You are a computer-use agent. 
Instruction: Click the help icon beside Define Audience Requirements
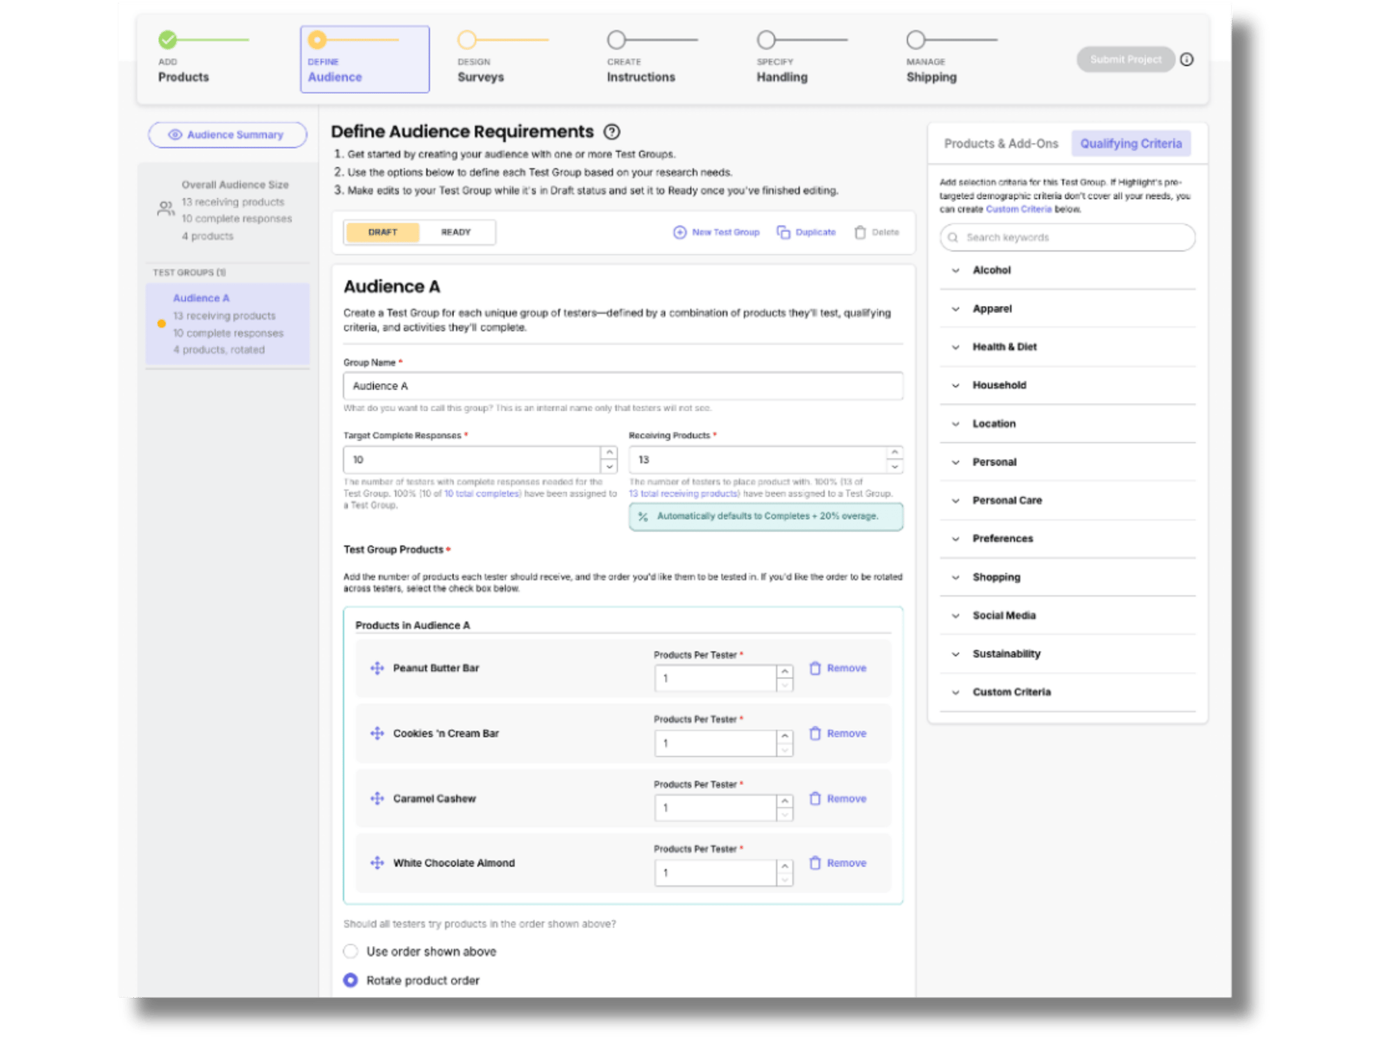611,132
